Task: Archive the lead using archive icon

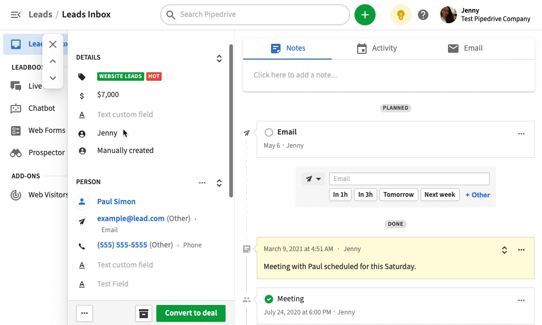Action: pyautogui.click(x=143, y=313)
